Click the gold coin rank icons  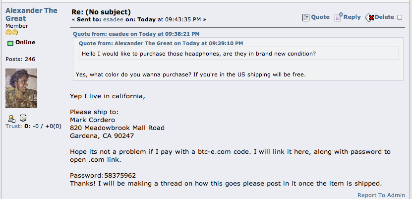[x=11, y=33]
